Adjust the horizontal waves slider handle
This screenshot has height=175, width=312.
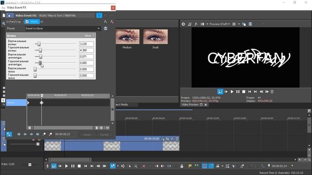click(40, 50)
